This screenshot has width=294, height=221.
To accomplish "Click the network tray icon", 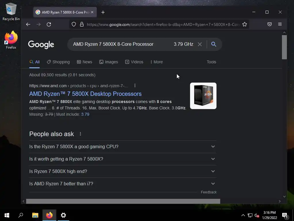I will click(250, 215).
